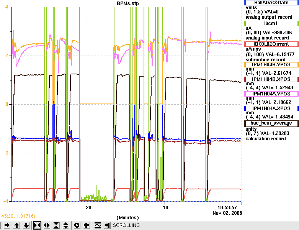
Task: Click the waveform refresh graph icon
Action: [x=98, y=225]
